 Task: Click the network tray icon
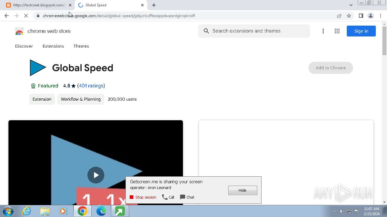click(349, 211)
